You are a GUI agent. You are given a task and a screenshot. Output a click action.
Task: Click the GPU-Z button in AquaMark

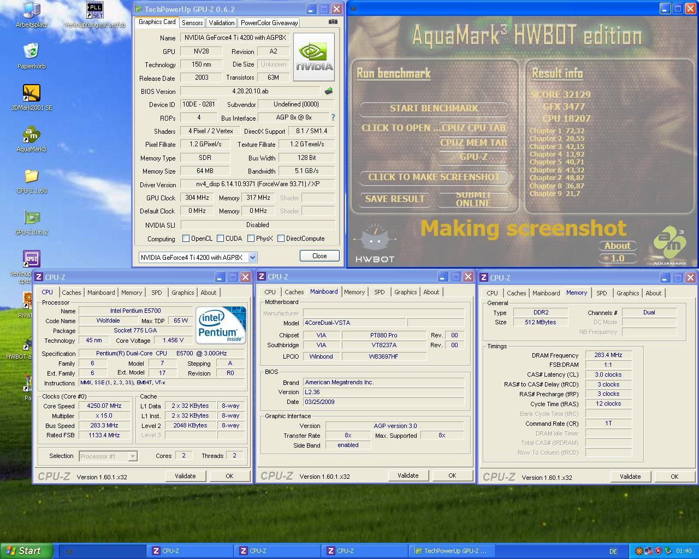click(x=473, y=157)
